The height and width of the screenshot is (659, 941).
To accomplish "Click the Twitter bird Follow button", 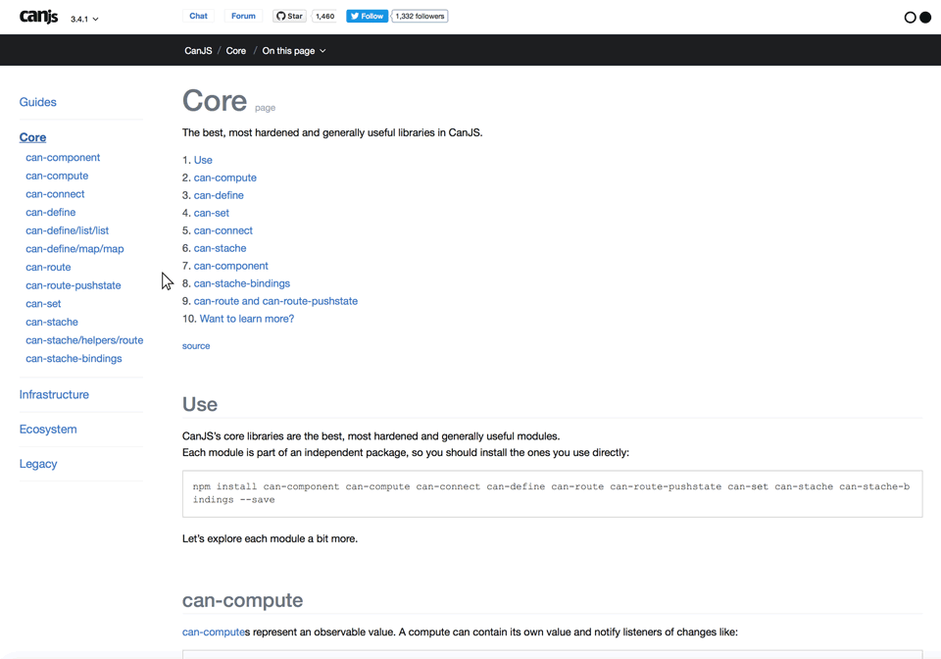I will tap(366, 16).
